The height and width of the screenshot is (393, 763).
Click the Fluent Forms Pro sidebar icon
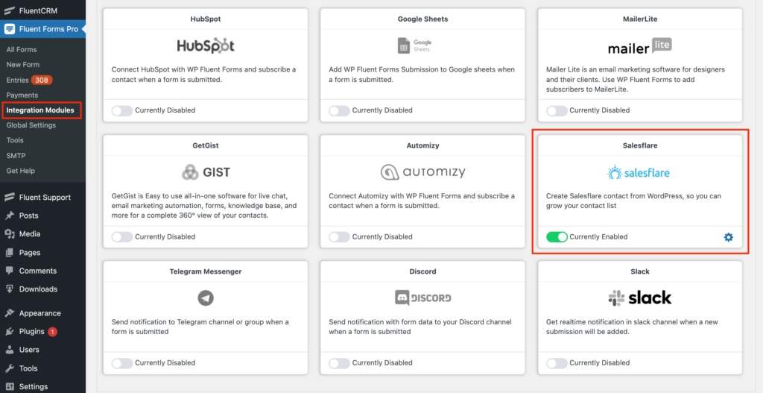pyautogui.click(x=9, y=29)
